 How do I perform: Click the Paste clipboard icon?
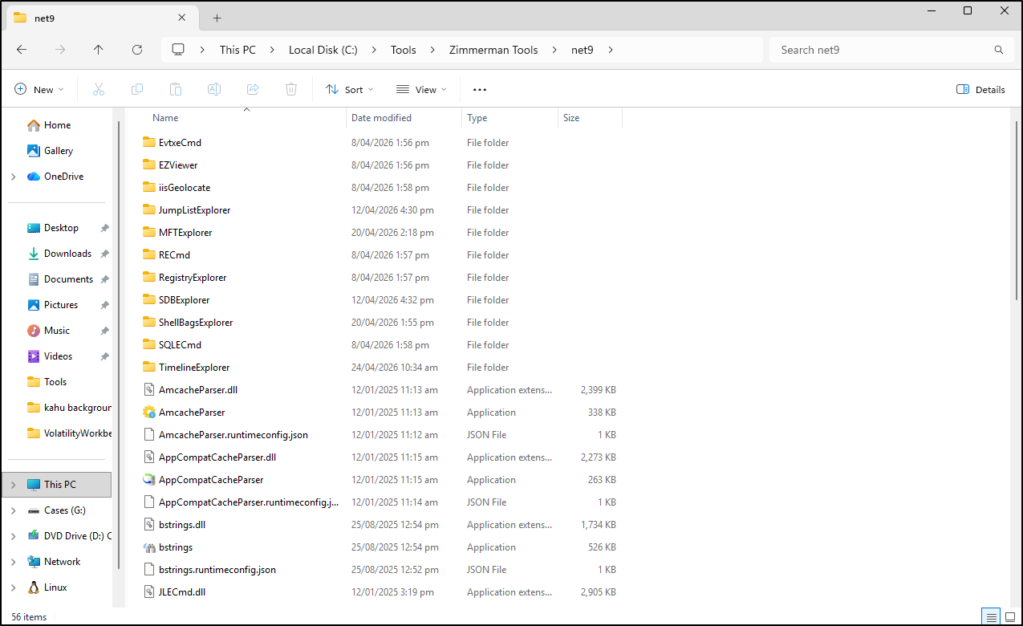coord(176,90)
